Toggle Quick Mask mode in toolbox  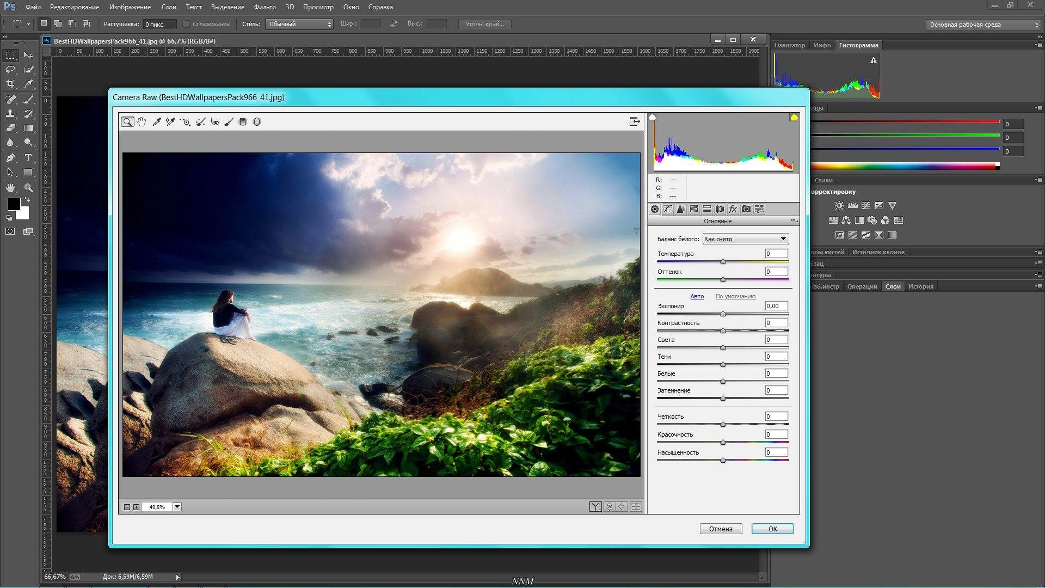pos(10,231)
